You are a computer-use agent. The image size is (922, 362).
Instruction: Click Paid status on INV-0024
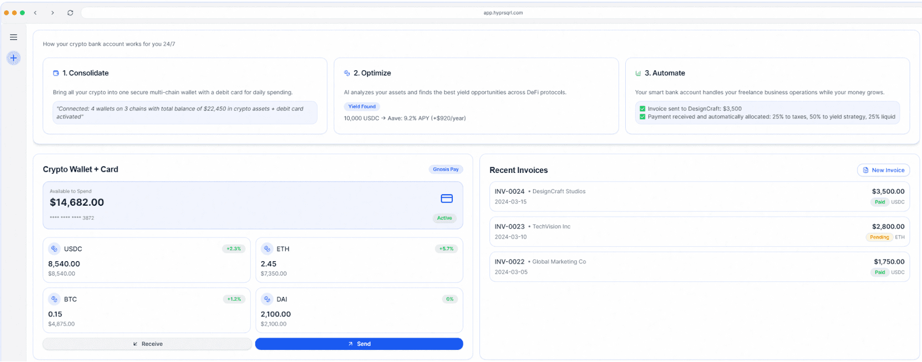click(x=879, y=202)
